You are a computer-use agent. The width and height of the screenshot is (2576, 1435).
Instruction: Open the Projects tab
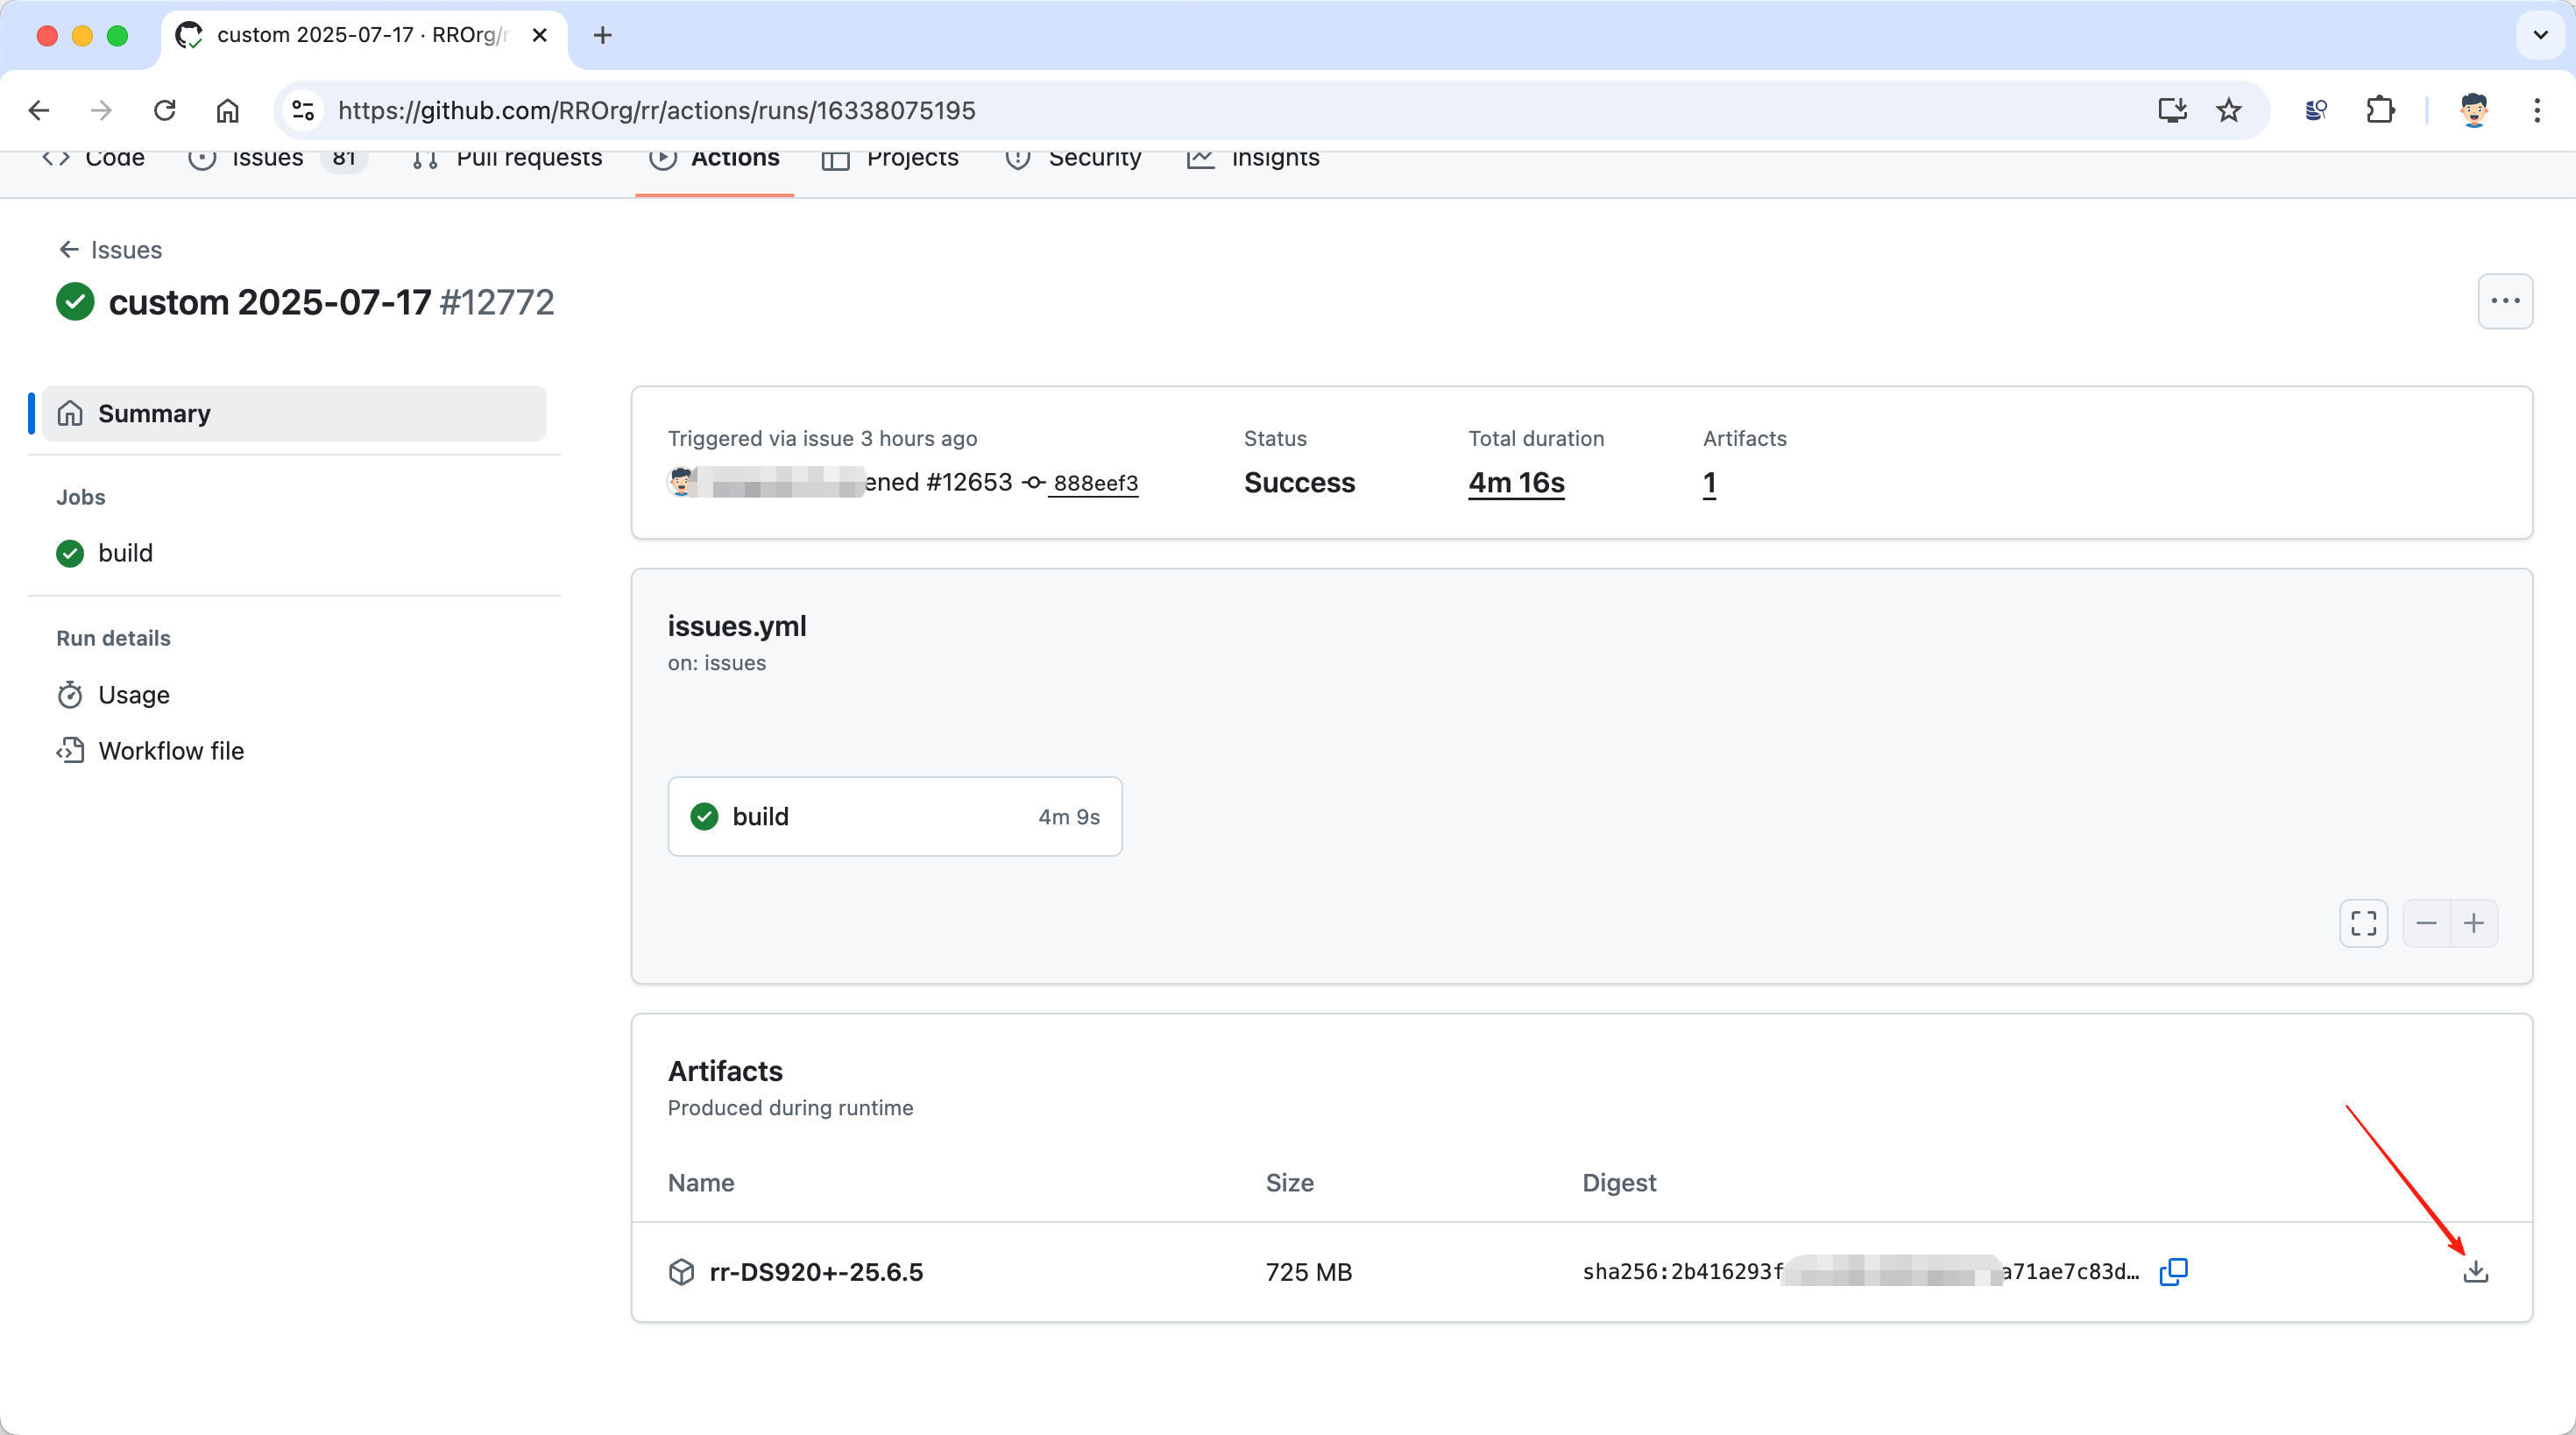(x=890, y=160)
